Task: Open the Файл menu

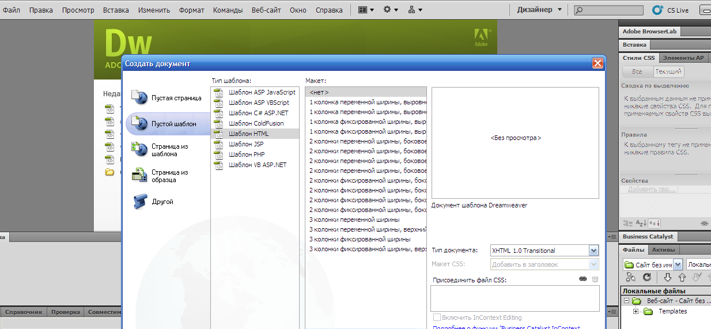Action: (12, 10)
